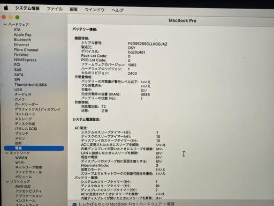274x206 pixels.
Task: Select the highlighted 電源 sidebar item
Action: (34, 148)
